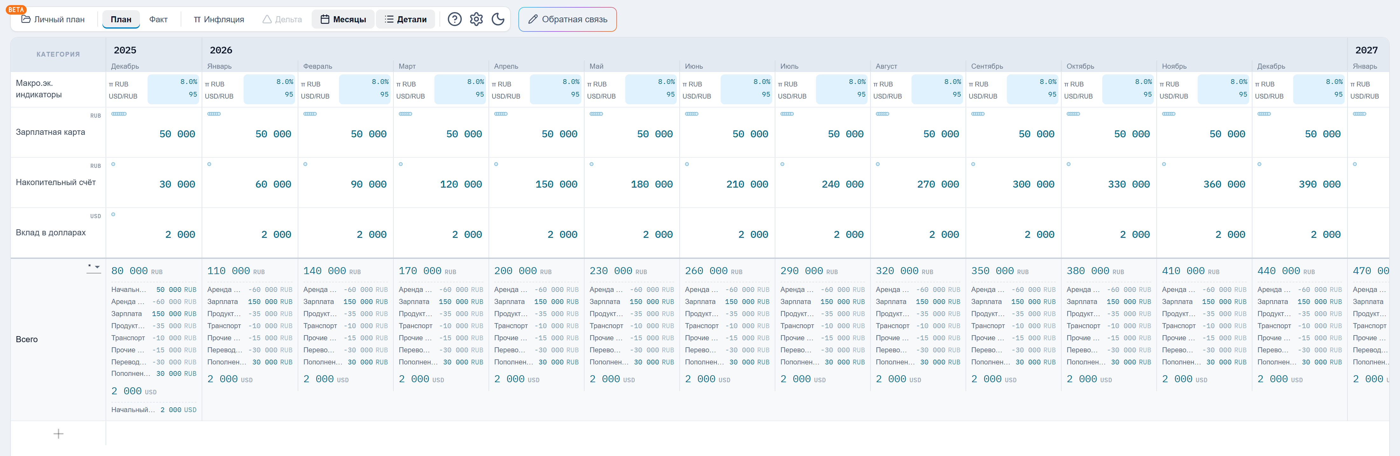Screen dimensions: 1400x456
Task: Open the help question mark icon
Action: [454, 20]
